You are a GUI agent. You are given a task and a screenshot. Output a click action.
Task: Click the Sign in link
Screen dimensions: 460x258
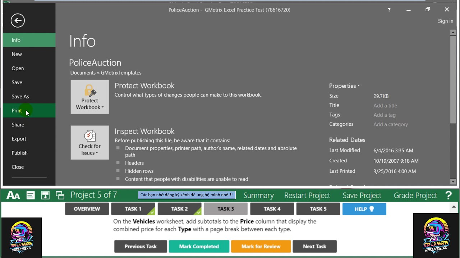(x=446, y=21)
